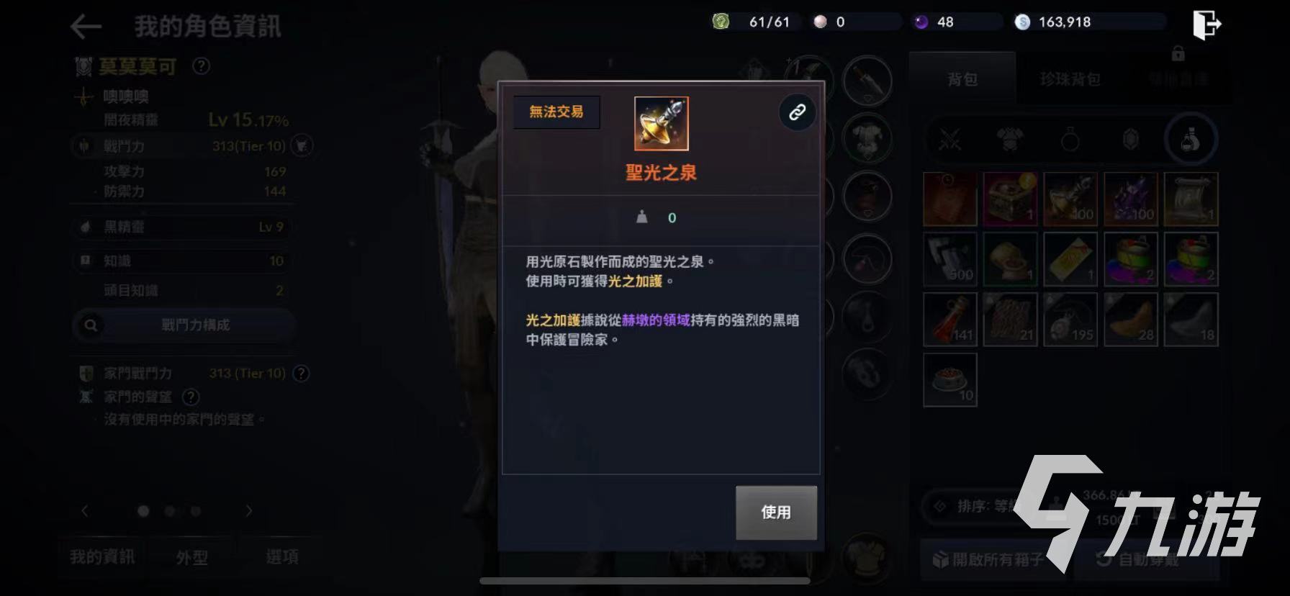Switch to the 珍珠背包 tab

(x=1070, y=79)
